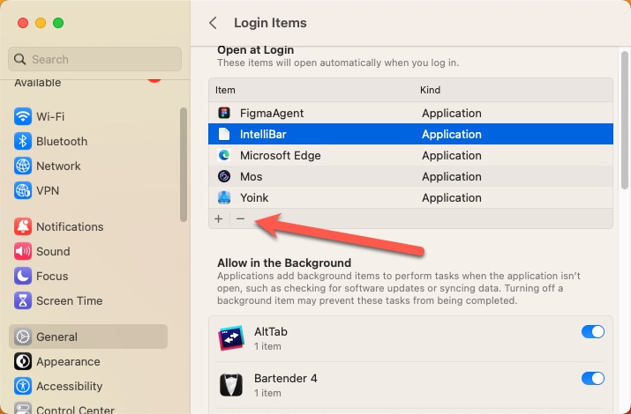631x414 pixels.
Task: Click the AltTab name label
Action: (271, 332)
